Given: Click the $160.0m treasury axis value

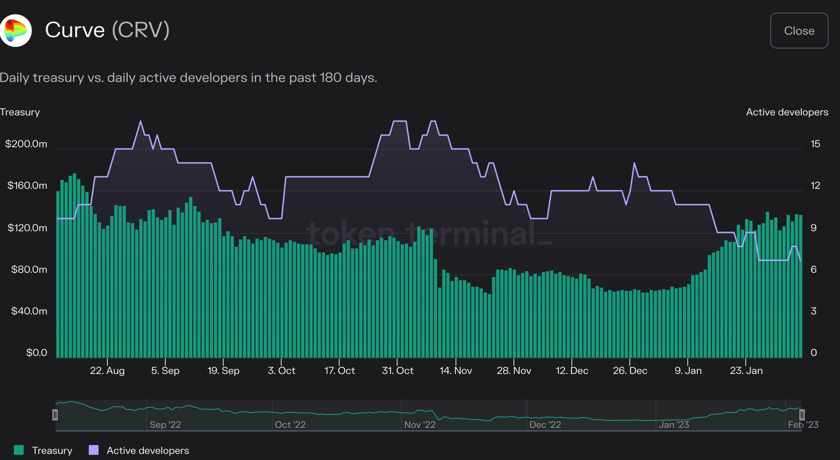Looking at the screenshot, I should [x=27, y=186].
